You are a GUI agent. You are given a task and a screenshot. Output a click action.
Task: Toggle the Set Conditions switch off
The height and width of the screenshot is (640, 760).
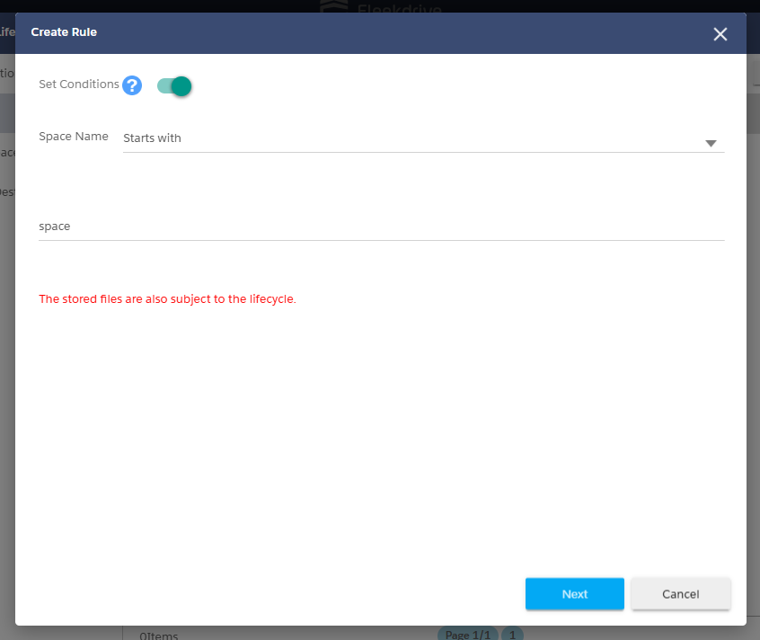pyautogui.click(x=174, y=85)
